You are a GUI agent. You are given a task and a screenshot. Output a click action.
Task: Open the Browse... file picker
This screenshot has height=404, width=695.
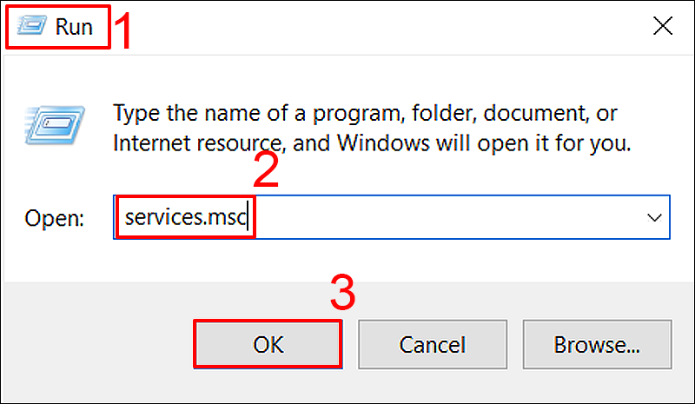(597, 344)
